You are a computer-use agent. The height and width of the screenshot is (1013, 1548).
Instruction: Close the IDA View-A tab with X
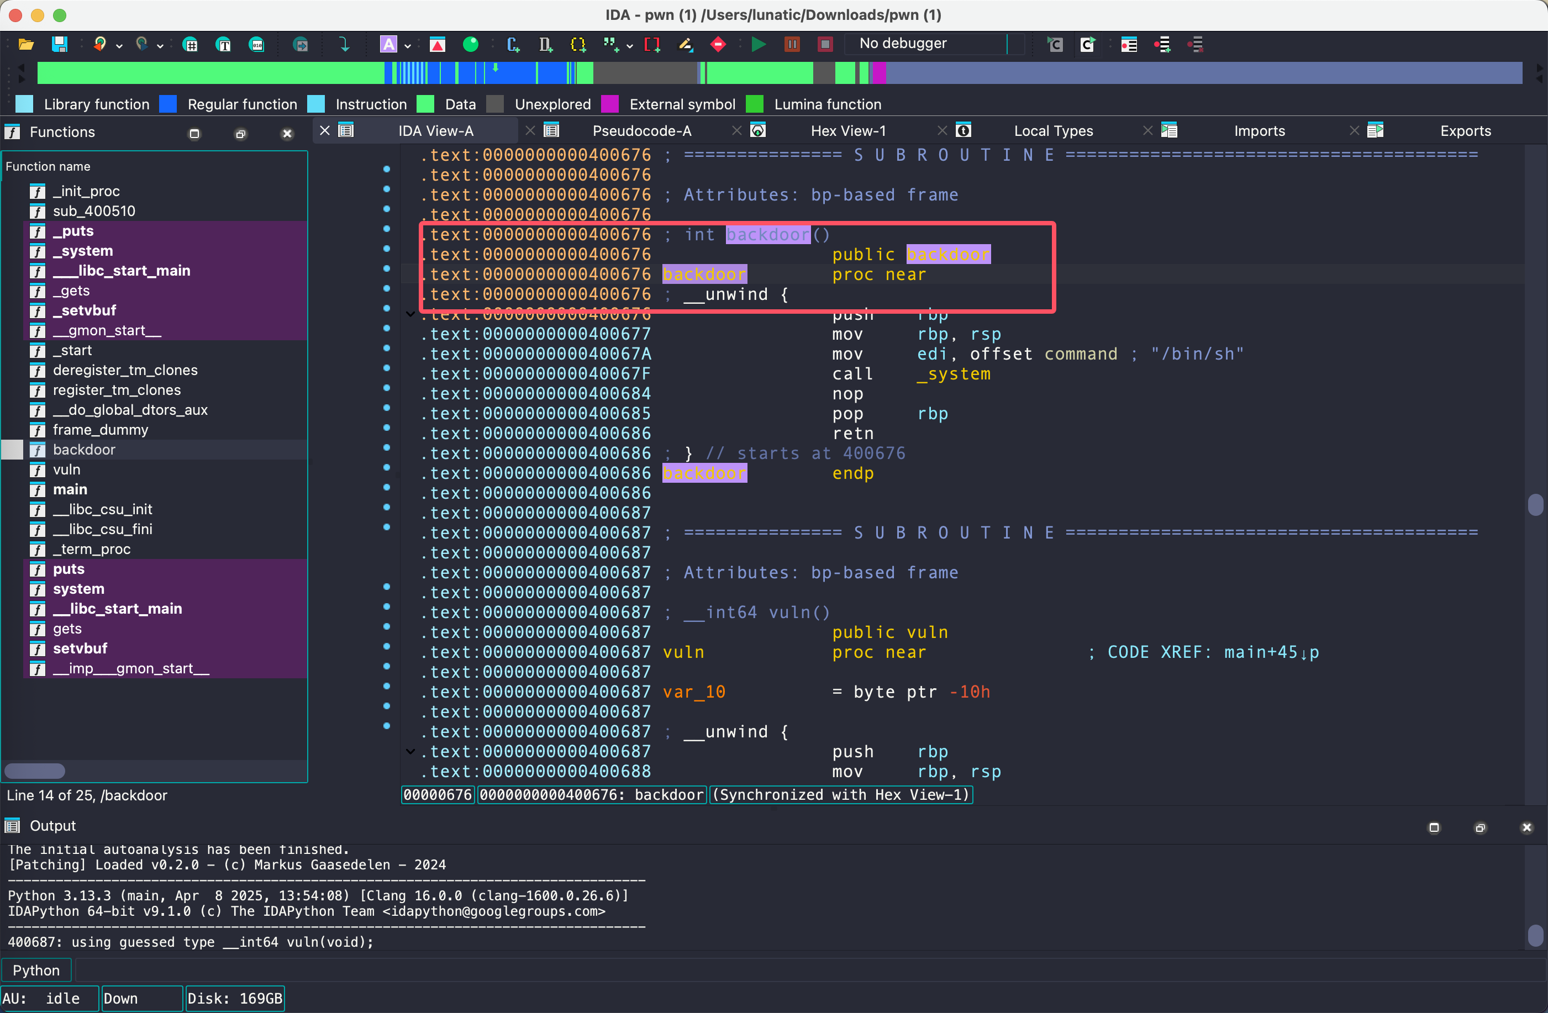pyautogui.click(x=324, y=131)
